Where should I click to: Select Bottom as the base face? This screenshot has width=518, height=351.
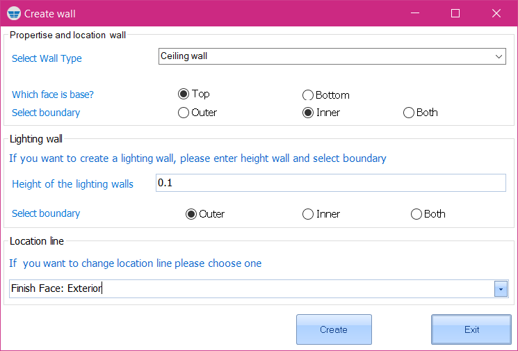pos(308,95)
